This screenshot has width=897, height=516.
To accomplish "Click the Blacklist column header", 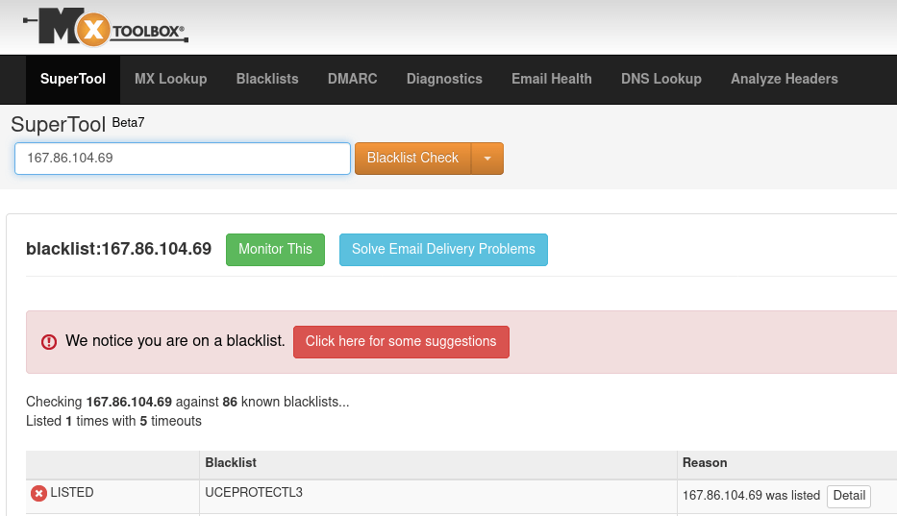I will (x=231, y=463).
